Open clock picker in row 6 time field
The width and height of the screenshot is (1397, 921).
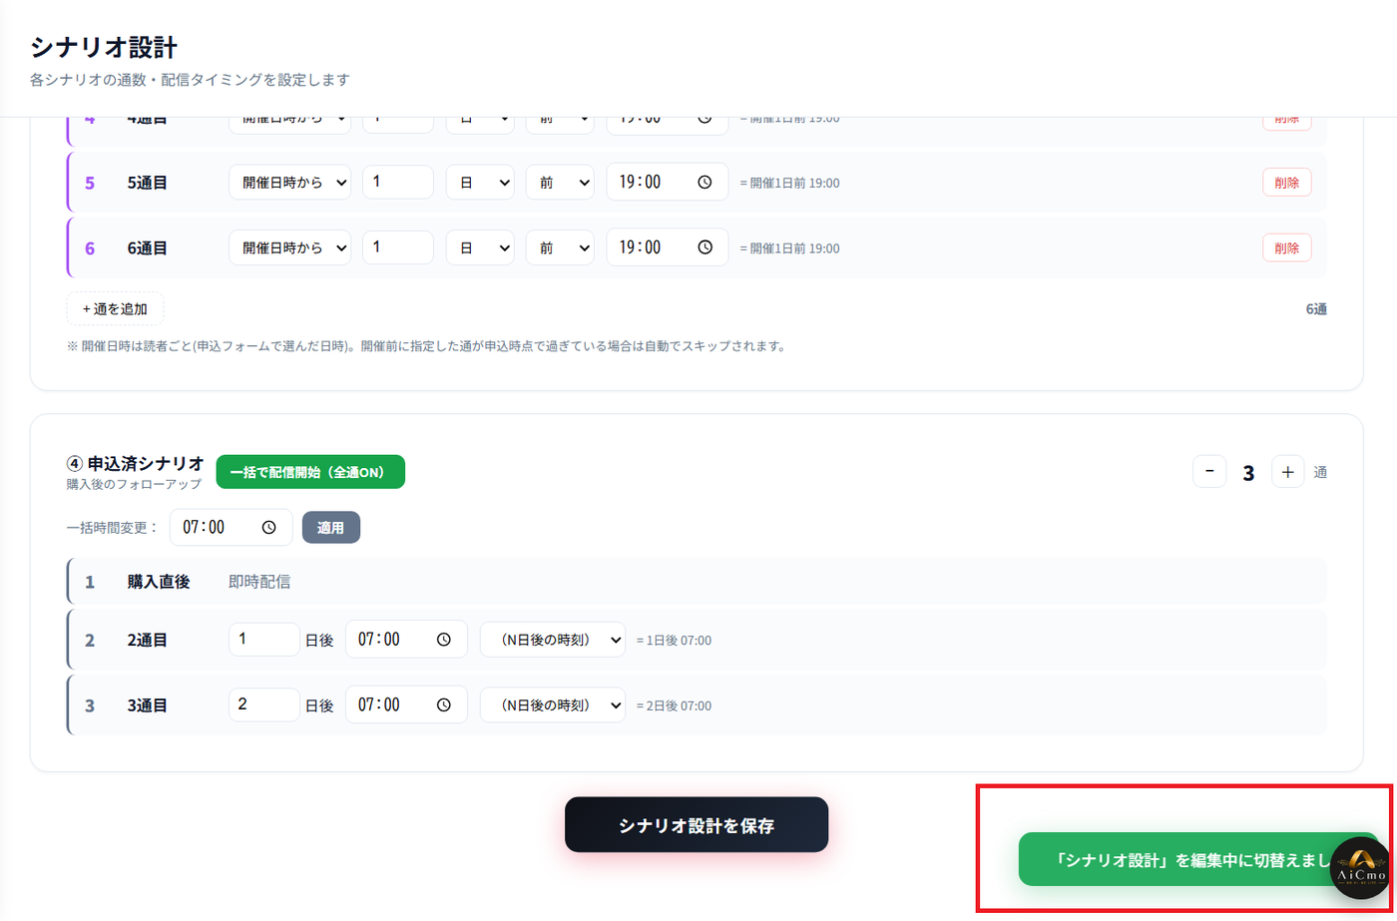[x=704, y=247]
